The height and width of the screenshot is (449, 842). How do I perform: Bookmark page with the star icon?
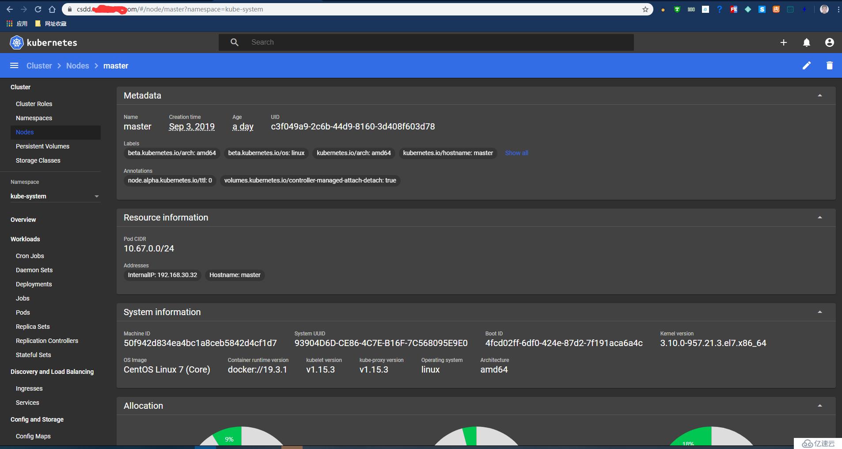[645, 9]
